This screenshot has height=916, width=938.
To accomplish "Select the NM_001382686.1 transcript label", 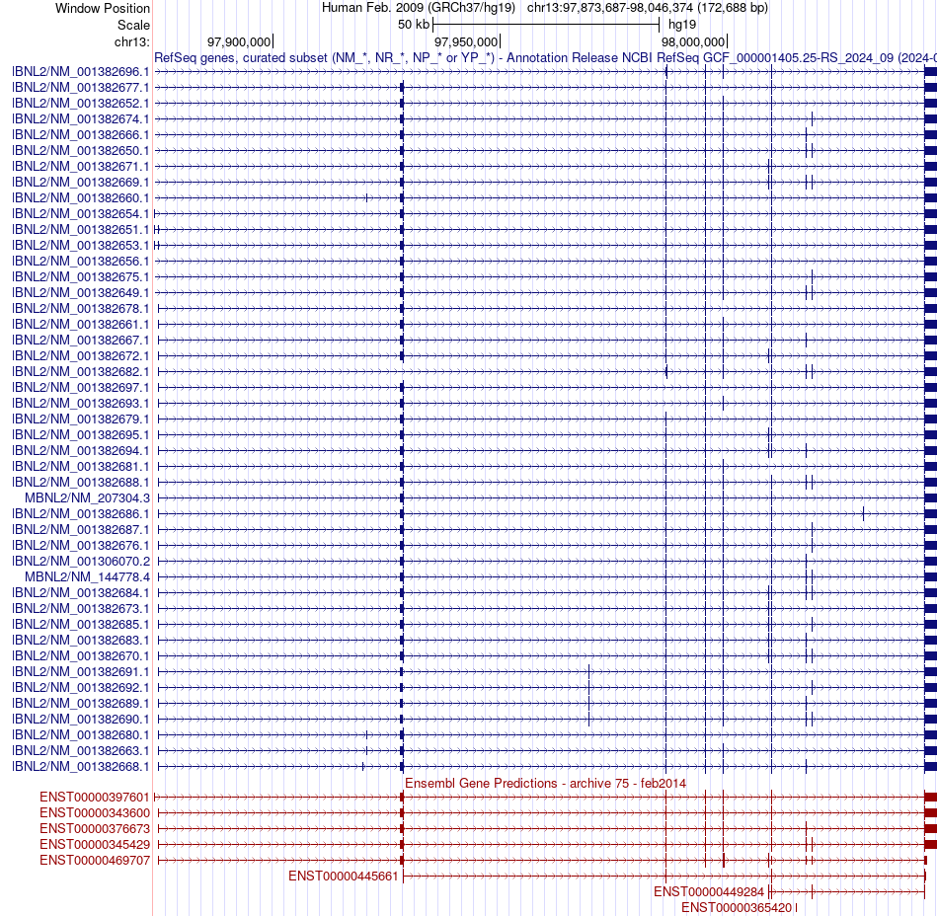I will (x=81, y=514).
